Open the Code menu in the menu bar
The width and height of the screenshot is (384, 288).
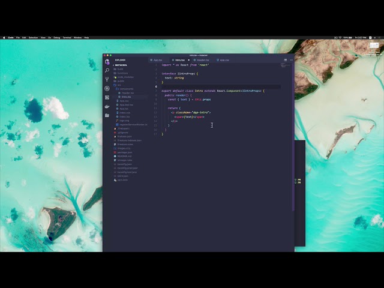[11, 38]
